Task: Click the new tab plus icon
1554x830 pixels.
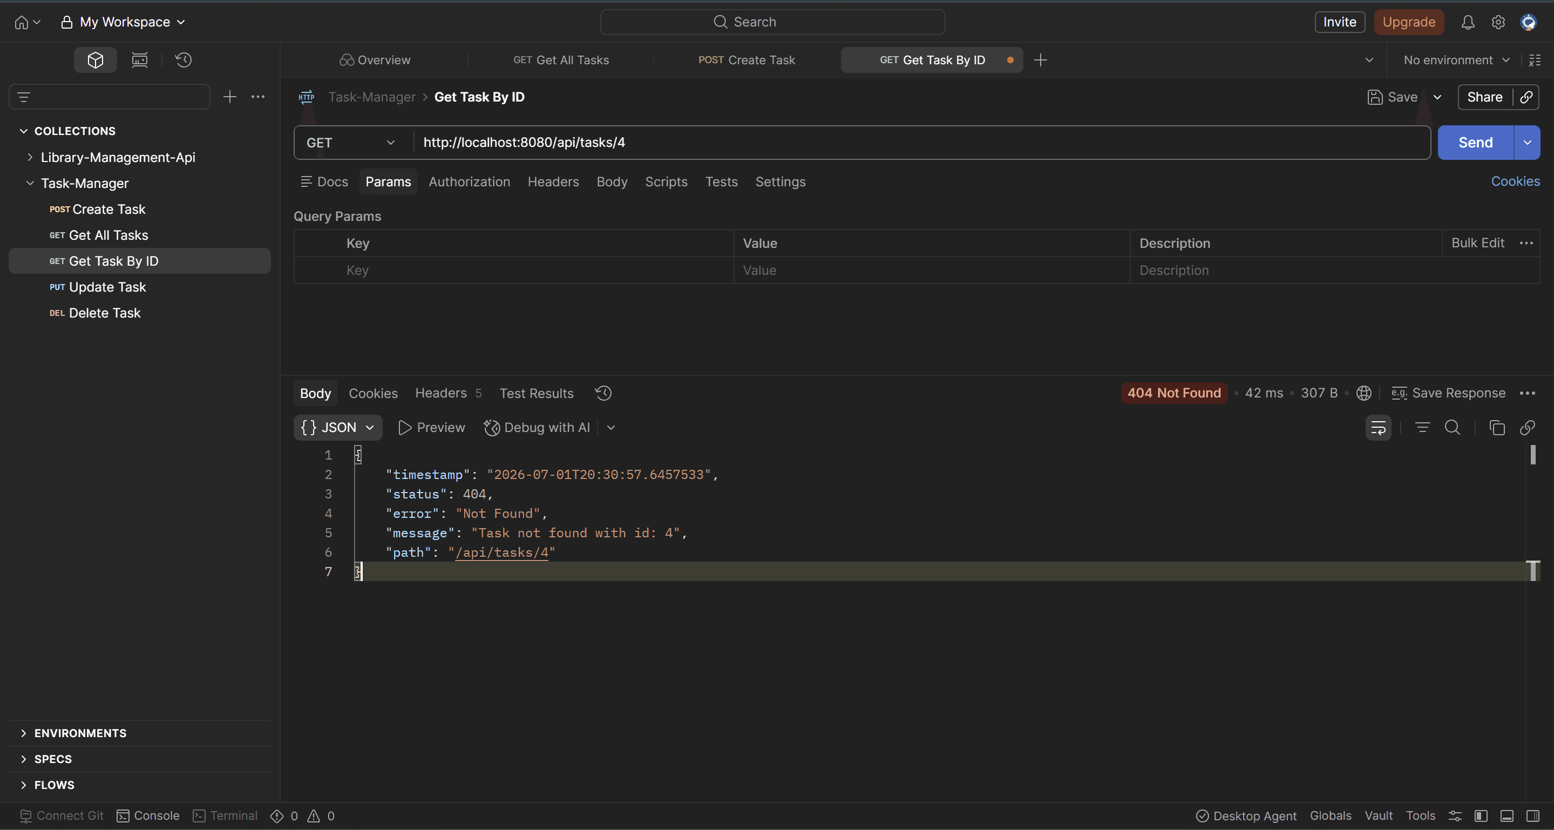Action: pyautogui.click(x=1040, y=60)
